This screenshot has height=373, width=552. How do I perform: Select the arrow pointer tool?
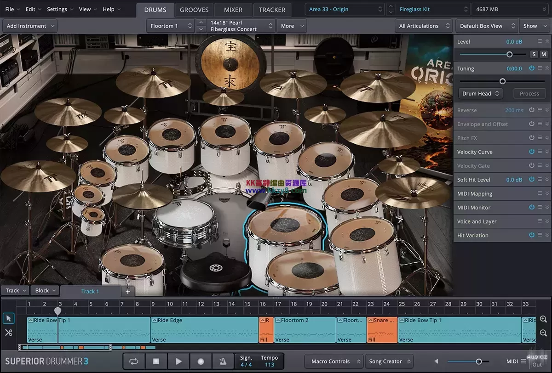tap(9, 318)
